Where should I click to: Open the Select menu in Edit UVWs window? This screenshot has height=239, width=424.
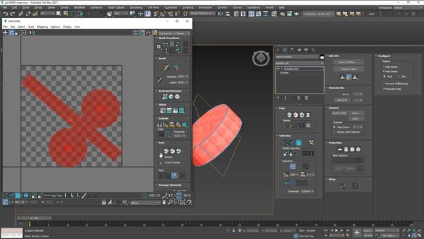21,27
